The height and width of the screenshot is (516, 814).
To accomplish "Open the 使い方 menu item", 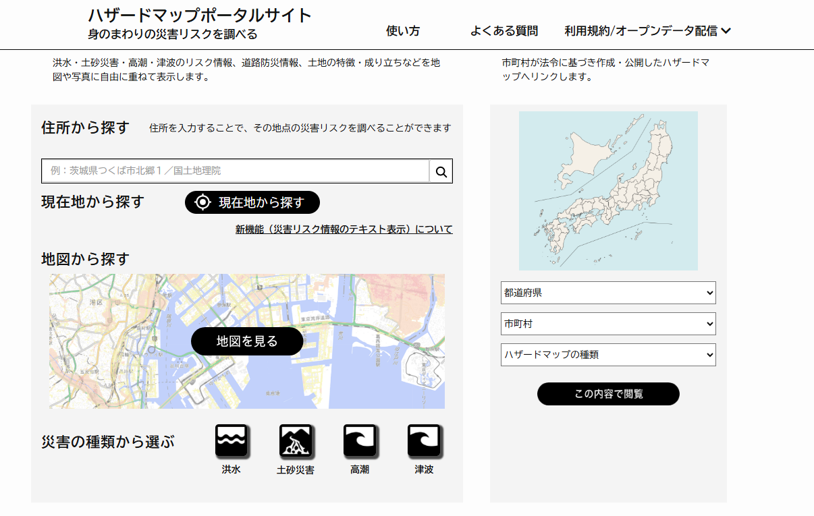I will pyautogui.click(x=402, y=31).
